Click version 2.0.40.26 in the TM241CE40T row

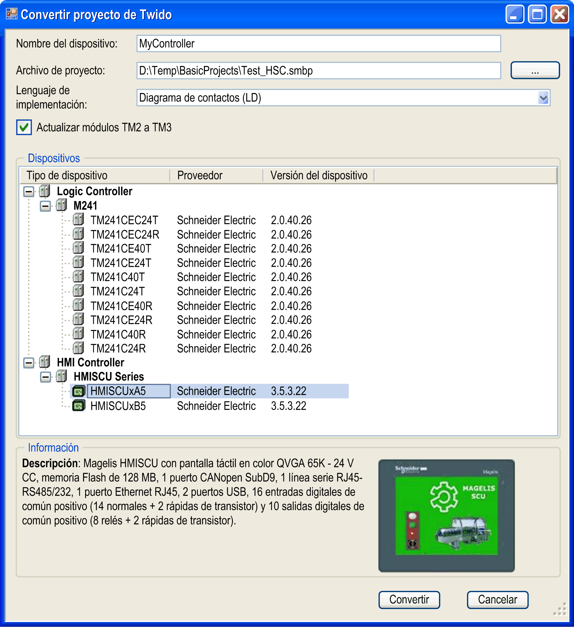[x=291, y=249]
